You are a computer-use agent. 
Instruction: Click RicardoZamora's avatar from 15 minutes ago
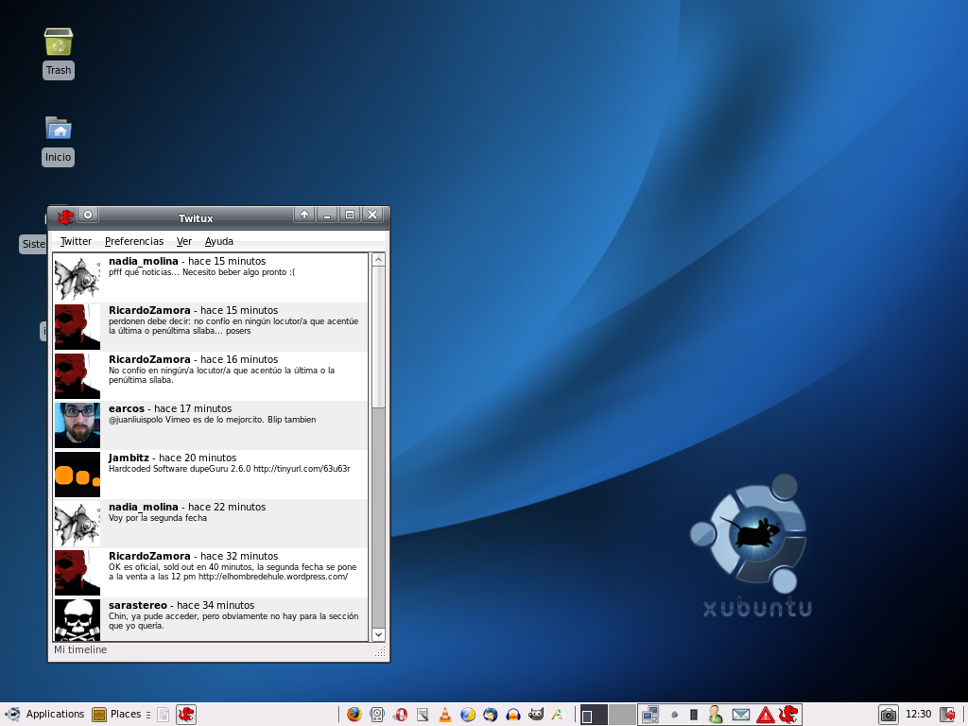(78, 327)
